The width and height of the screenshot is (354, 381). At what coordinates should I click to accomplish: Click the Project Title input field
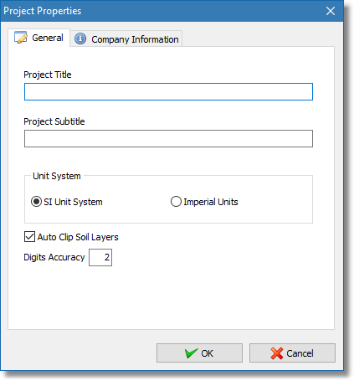click(168, 91)
